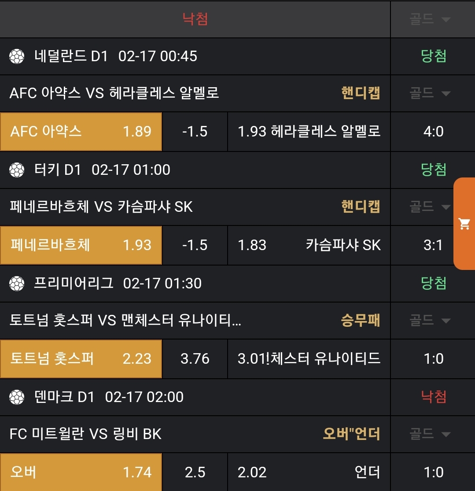Click the 낙첨 header label

point(195,19)
